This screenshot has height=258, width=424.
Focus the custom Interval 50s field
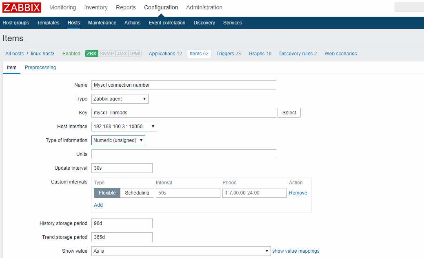188,193
